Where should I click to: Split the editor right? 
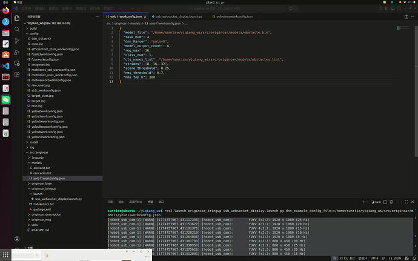406,16
